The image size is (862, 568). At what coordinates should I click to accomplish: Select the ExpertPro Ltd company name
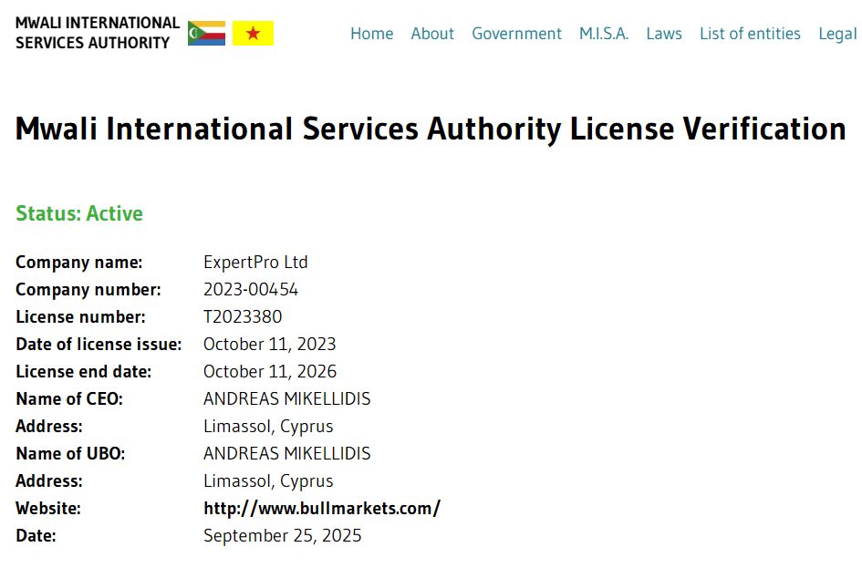coord(255,263)
